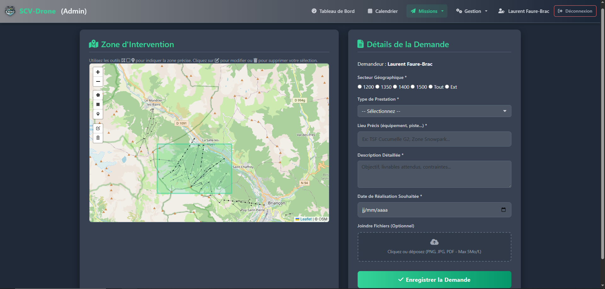Click Enregistrer la Demande button

(x=434, y=280)
